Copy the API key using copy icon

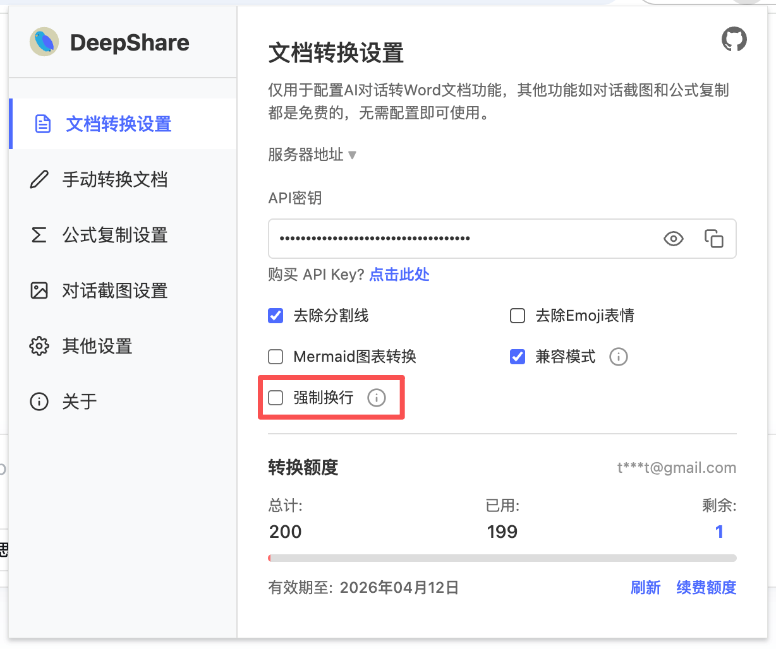pos(713,239)
